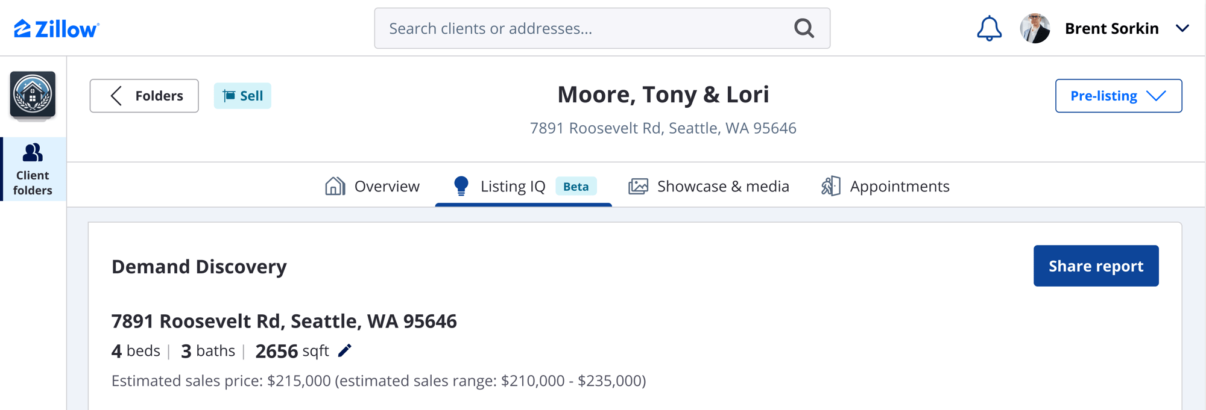Open the notifications bell
The height and width of the screenshot is (410, 1206).
(x=989, y=28)
